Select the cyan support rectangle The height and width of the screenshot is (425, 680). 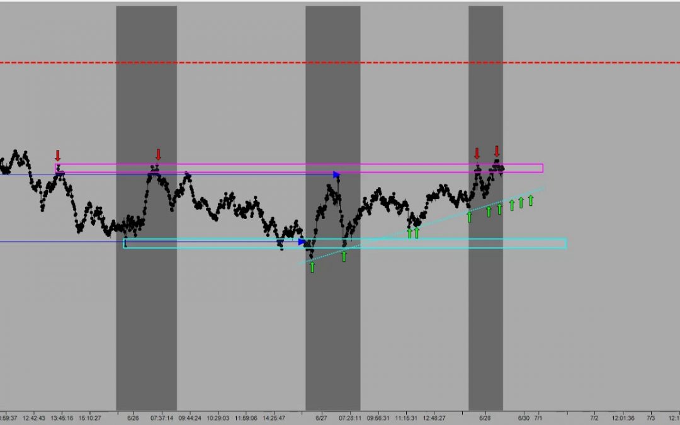pyautogui.click(x=441, y=243)
